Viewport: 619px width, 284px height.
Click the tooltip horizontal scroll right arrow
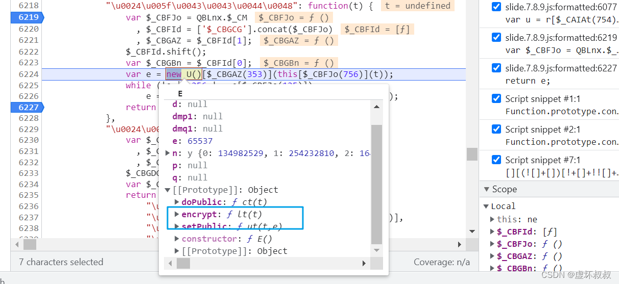[364, 263]
